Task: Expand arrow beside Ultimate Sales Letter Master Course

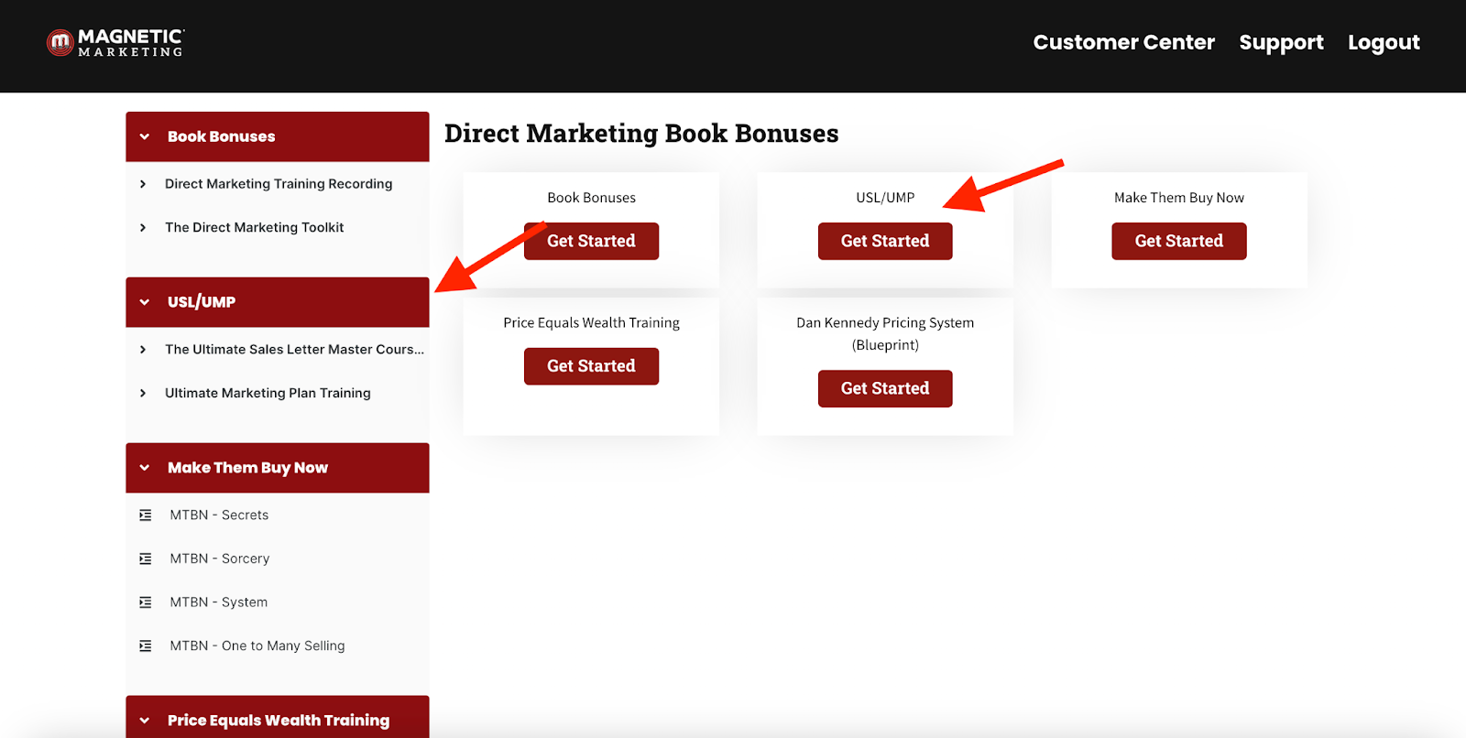Action: 143,350
